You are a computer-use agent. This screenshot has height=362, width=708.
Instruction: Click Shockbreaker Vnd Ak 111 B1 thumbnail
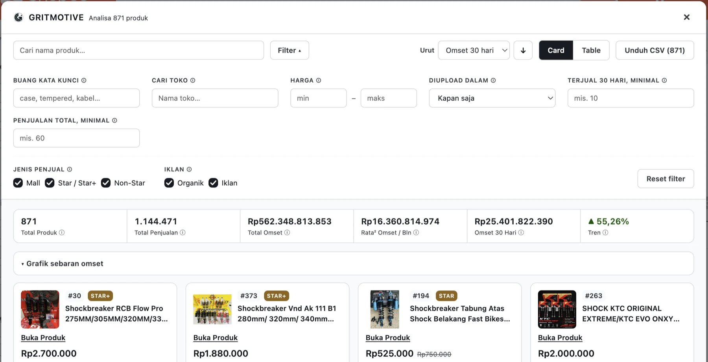(x=212, y=309)
